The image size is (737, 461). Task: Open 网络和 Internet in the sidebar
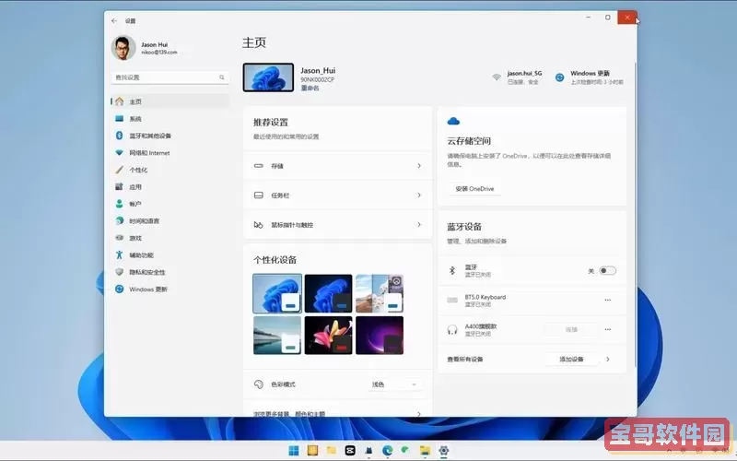click(170, 153)
